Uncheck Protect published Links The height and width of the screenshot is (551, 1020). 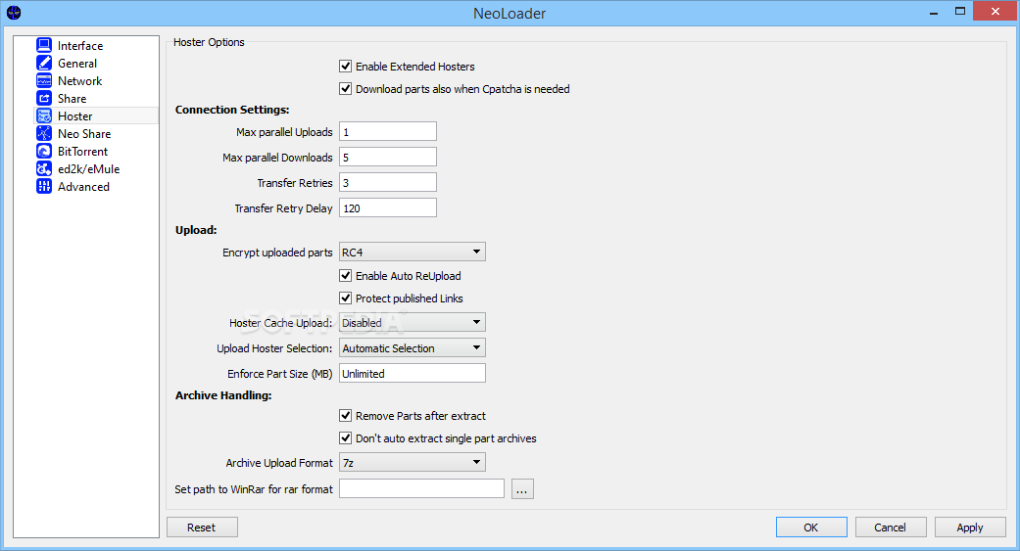click(346, 298)
